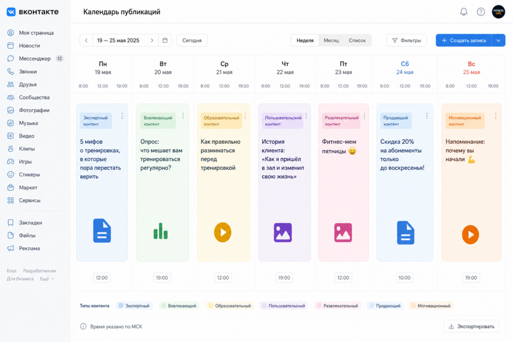Open the calendar date picker icon
The width and height of the screenshot is (513, 342).
[165, 40]
